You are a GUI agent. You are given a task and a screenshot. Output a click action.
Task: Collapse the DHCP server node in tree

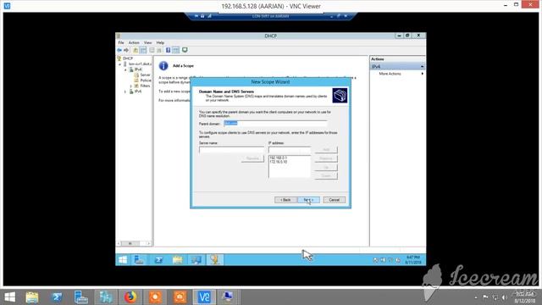tap(120, 64)
